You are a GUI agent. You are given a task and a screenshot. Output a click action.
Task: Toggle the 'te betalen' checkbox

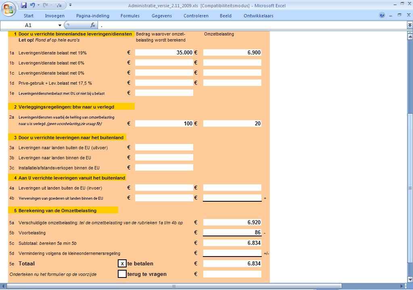point(122,264)
